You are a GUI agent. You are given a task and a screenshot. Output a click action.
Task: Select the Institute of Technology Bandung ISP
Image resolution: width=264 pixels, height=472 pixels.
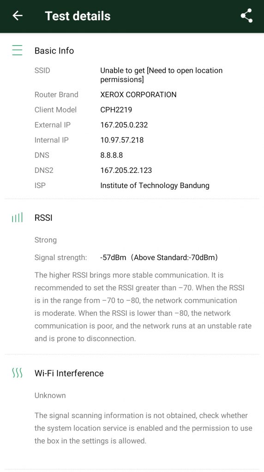click(x=155, y=185)
